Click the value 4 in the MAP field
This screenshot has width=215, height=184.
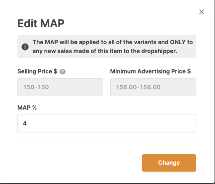pos(25,123)
